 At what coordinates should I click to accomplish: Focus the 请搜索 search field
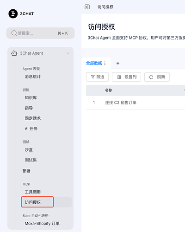point(40,33)
